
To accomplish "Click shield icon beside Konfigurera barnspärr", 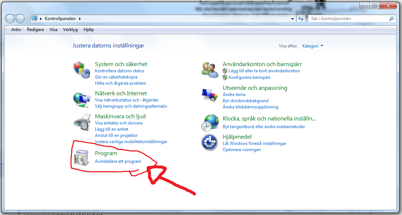I will [x=225, y=77].
